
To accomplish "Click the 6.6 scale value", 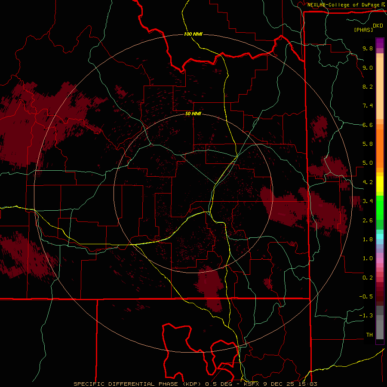I will coord(368,125).
